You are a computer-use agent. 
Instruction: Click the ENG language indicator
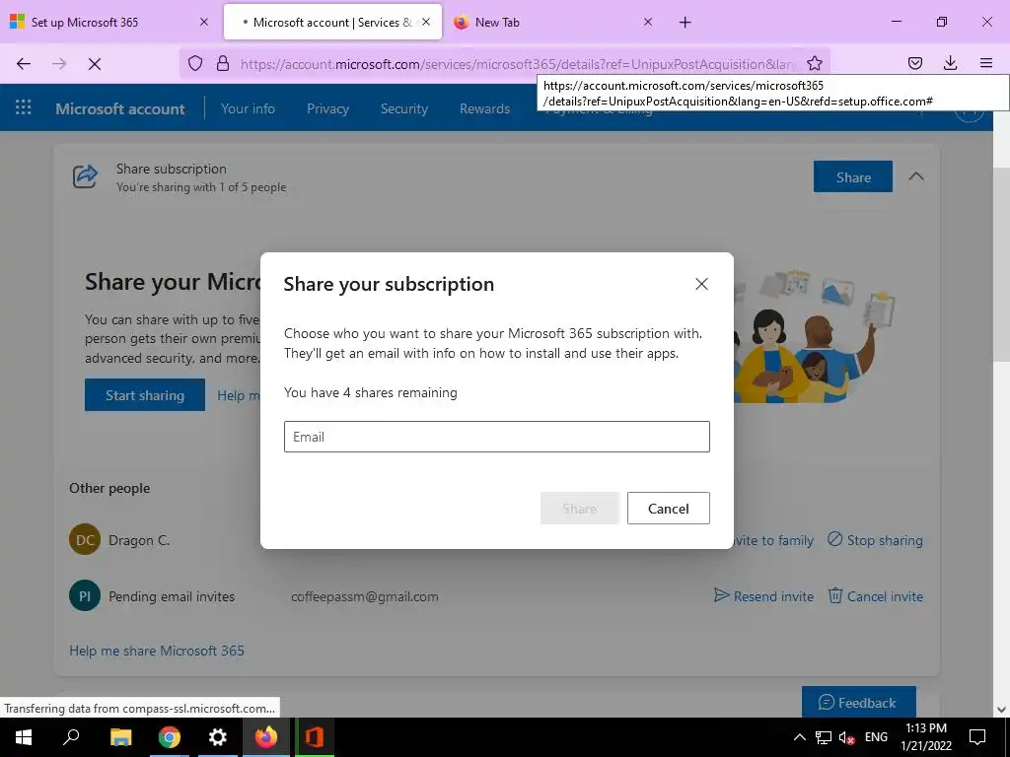click(x=876, y=737)
